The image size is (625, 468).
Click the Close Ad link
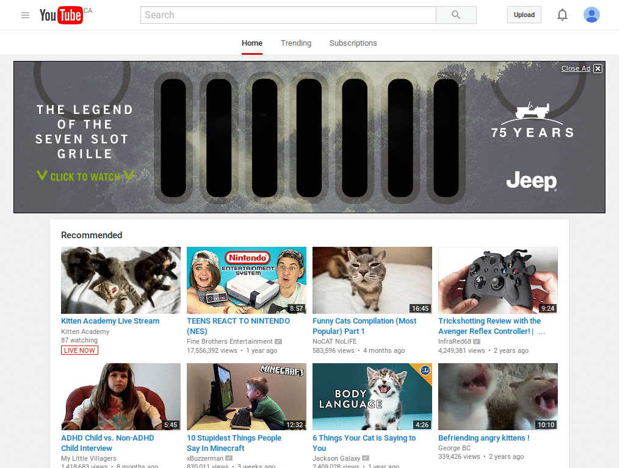click(x=576, y=68)
